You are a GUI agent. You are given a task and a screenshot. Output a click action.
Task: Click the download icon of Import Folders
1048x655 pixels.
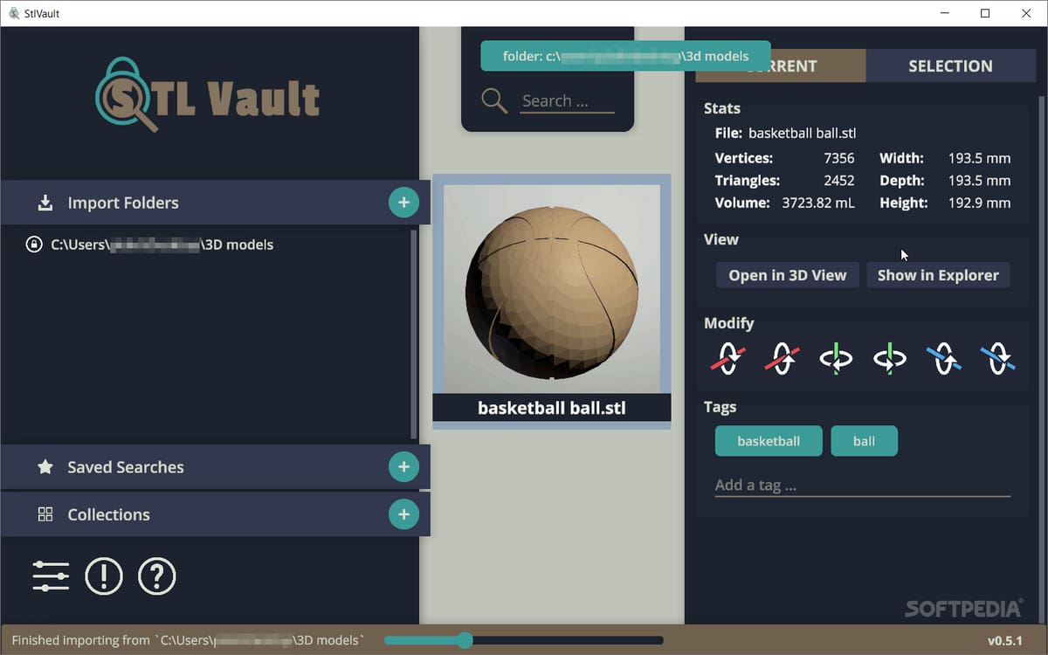tap(45, 203)
